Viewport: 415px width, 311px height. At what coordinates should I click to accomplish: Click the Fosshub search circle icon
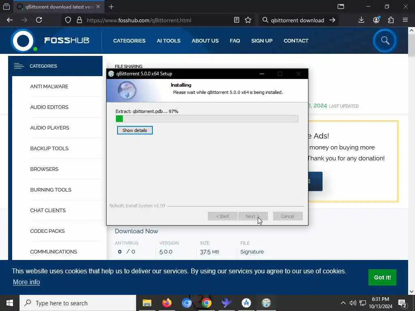pos(385,41)
